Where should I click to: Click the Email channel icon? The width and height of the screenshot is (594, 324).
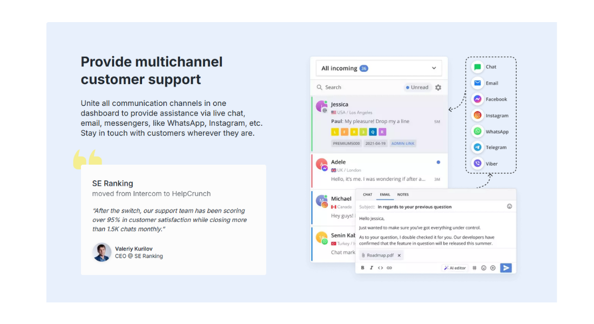point(478,83)
